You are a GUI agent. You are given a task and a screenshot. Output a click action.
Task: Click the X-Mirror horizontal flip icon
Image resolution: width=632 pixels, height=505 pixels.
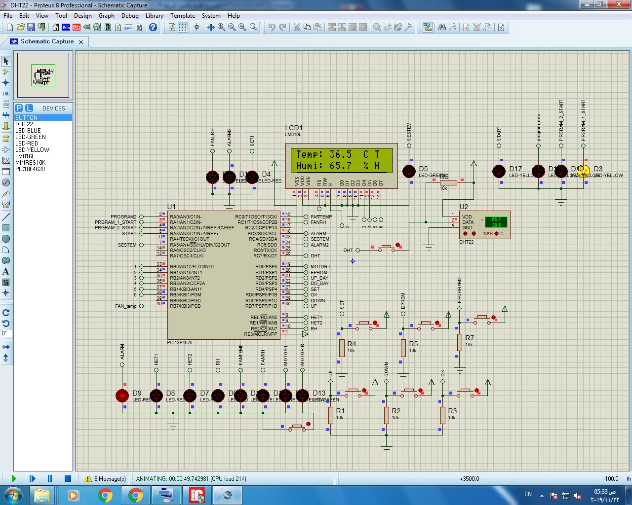[x=6, y=347]
